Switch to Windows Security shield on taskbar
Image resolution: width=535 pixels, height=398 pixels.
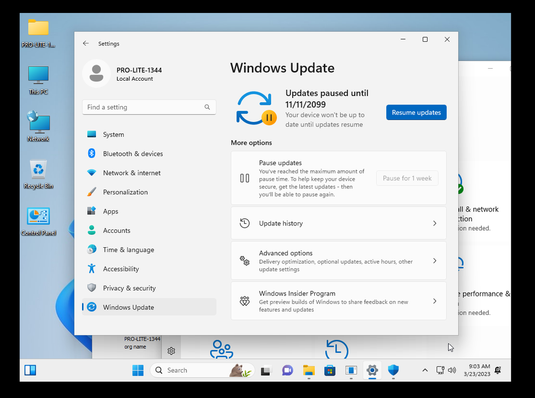[x=393, y=370]
